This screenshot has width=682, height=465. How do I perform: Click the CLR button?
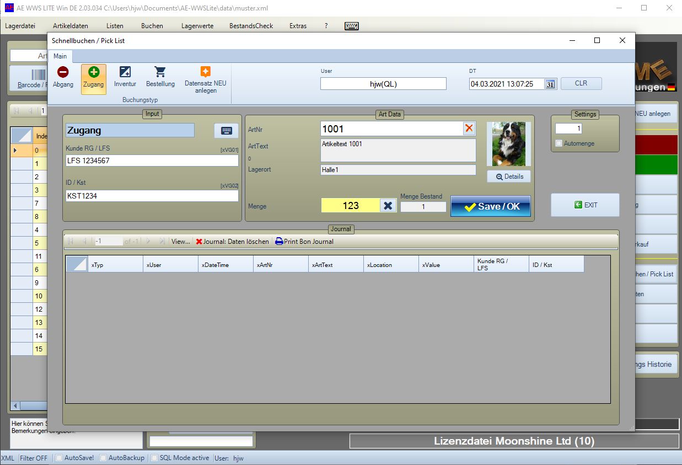click(581, 84)
